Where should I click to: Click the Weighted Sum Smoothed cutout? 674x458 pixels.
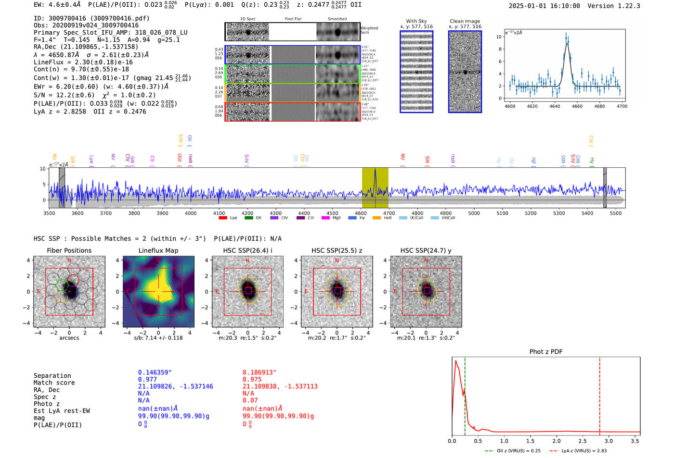[x=338, y=32]
